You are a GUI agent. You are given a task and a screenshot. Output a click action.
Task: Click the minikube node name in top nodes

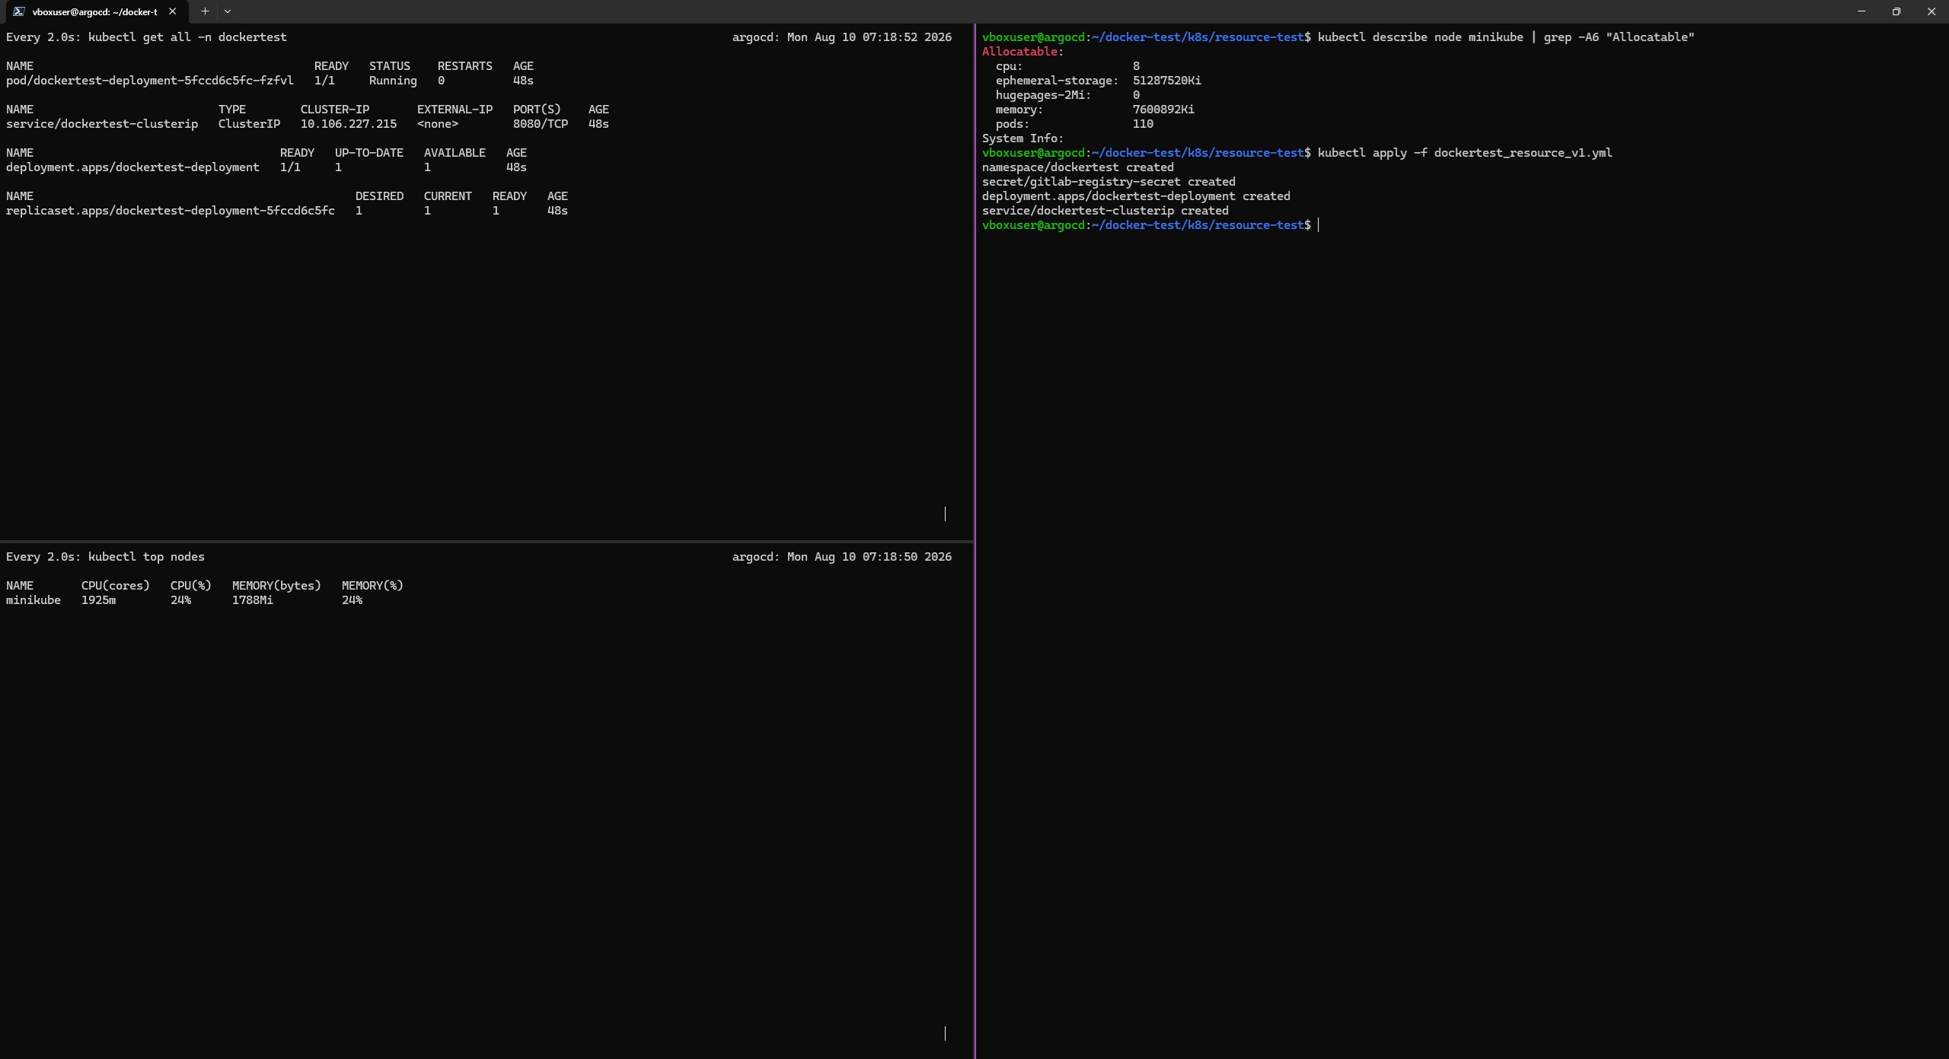coord(33,600)
